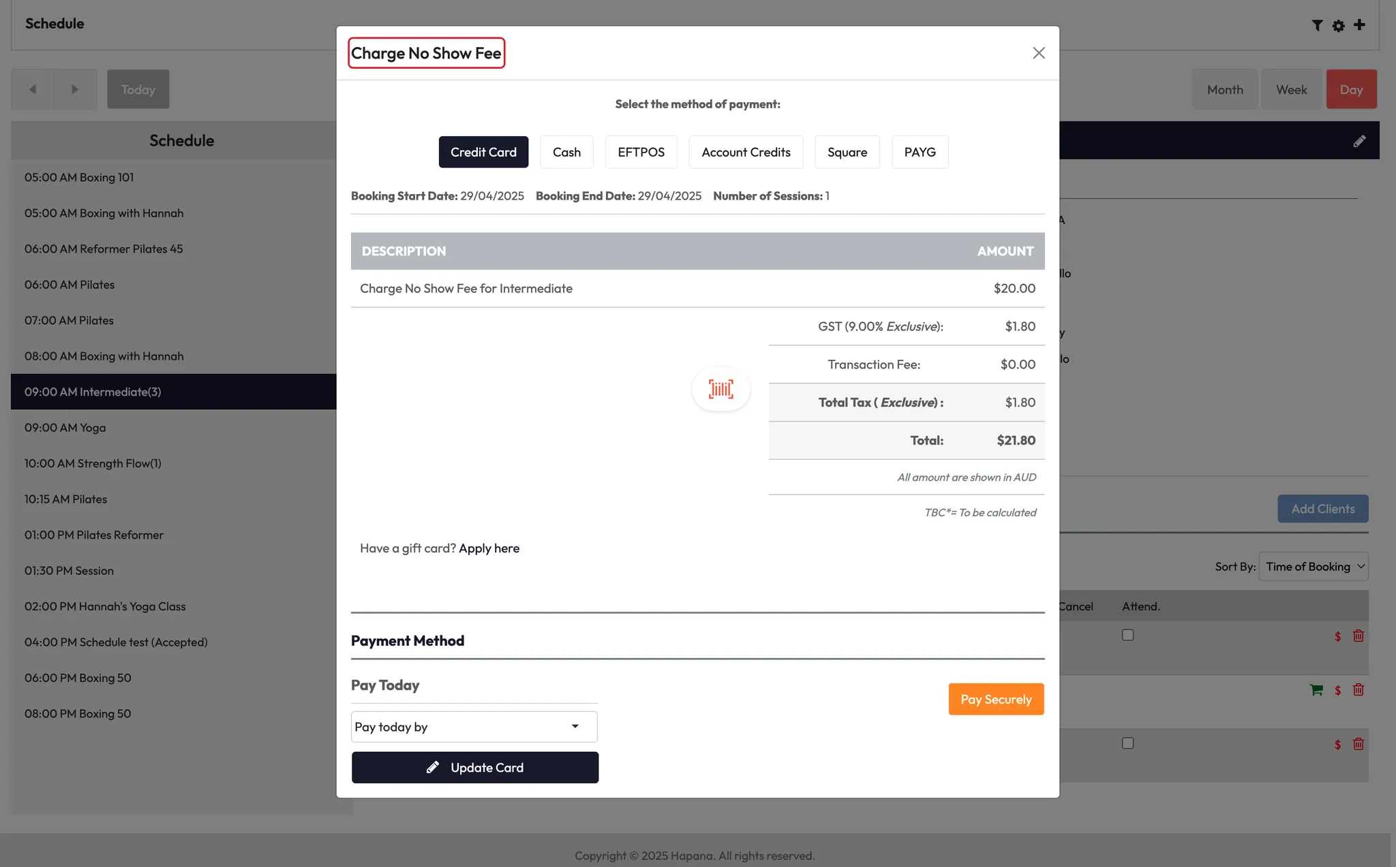Click the Apply here gift card link
Screen dimensions: 1396x867
(489, 548)
